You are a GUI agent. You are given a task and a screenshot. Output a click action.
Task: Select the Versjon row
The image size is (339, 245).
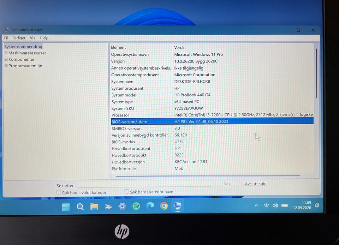[212, 61]
